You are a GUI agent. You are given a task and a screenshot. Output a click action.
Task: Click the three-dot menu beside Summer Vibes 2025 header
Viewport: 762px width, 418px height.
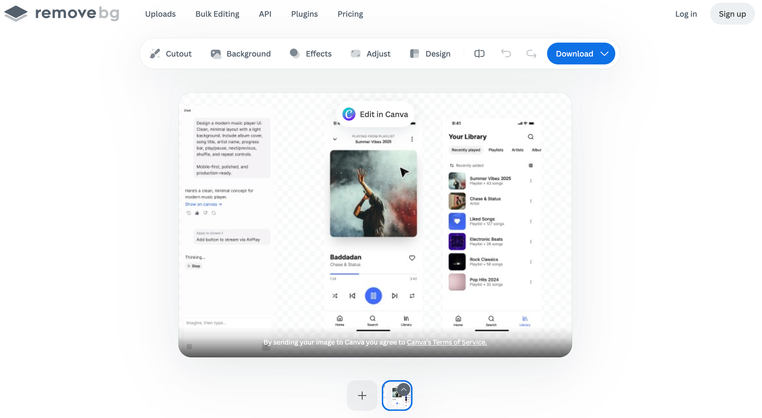coord(412,139)
